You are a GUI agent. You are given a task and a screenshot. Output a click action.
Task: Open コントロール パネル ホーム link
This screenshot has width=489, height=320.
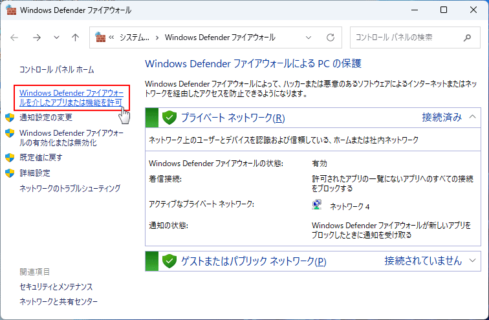click(x=56, y=69)
